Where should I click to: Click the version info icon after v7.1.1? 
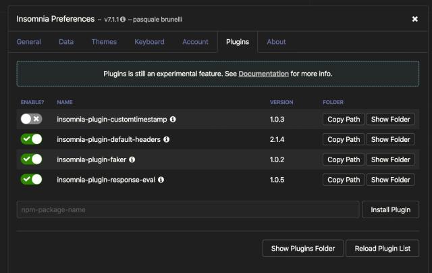click(123, 20)
